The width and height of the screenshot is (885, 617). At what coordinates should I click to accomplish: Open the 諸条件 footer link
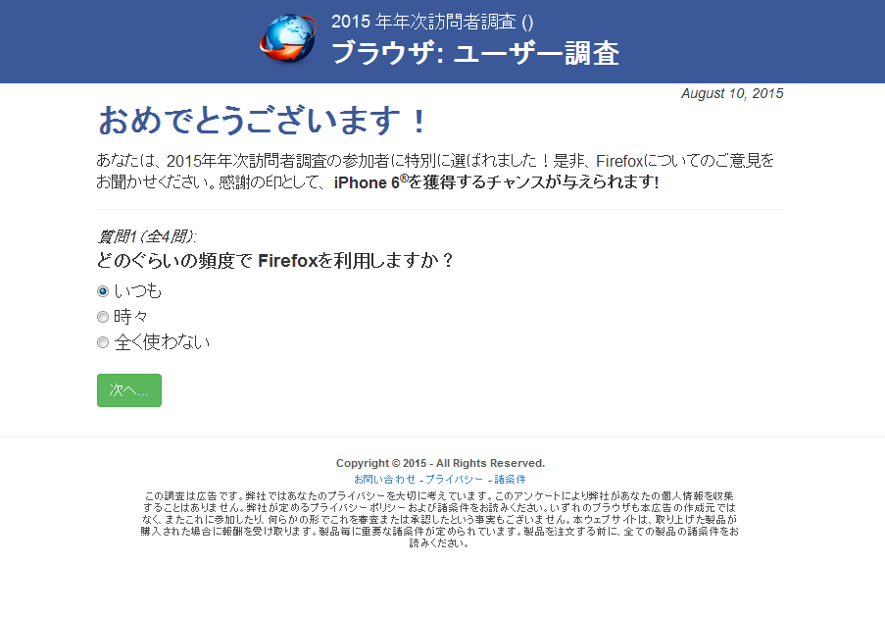pyautogui.click(x=511, y=479)
